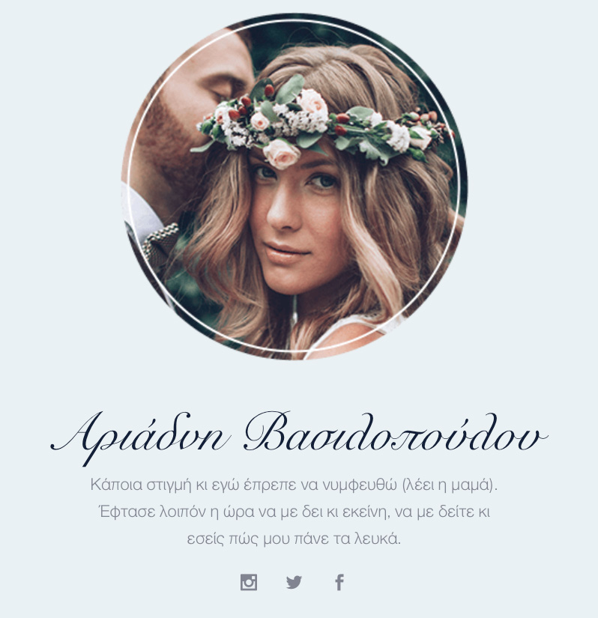Select the line starting with Έφτασε λοιπόν
The image size is (598, 618).
point(294,512)
